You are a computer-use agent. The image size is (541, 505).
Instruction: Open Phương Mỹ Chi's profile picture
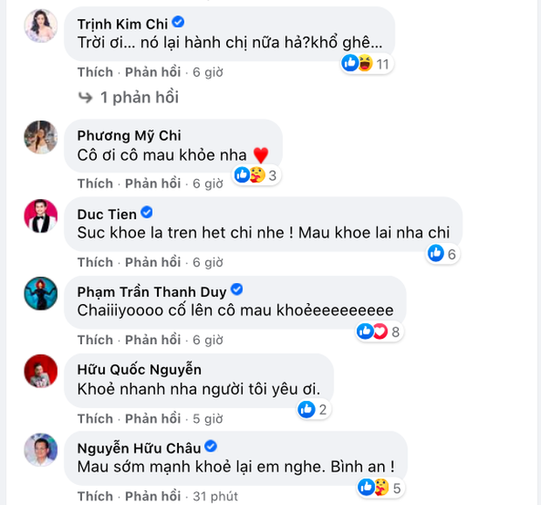click(x=41, y=135)
